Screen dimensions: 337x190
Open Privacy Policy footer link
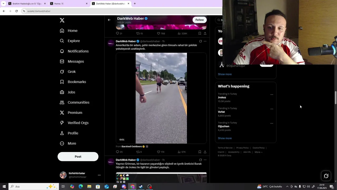coord(242,148)
